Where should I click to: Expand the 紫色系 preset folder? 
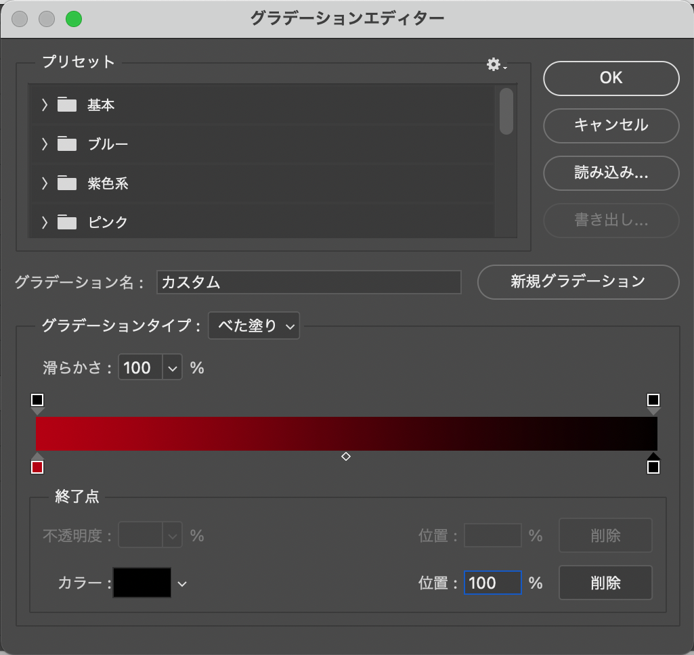pos(45,183)
